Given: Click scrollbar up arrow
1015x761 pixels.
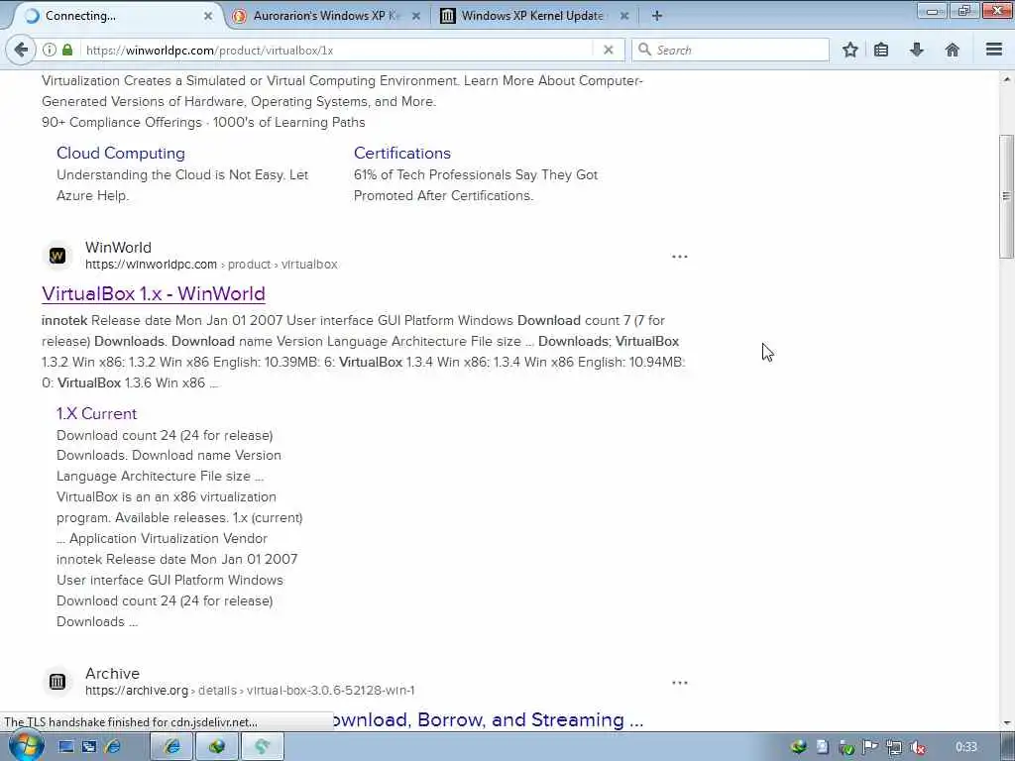Looking at the screenshot, I should click(1006, 79).
